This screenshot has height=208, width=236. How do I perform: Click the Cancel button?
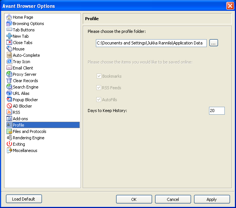tap(173, 199)
